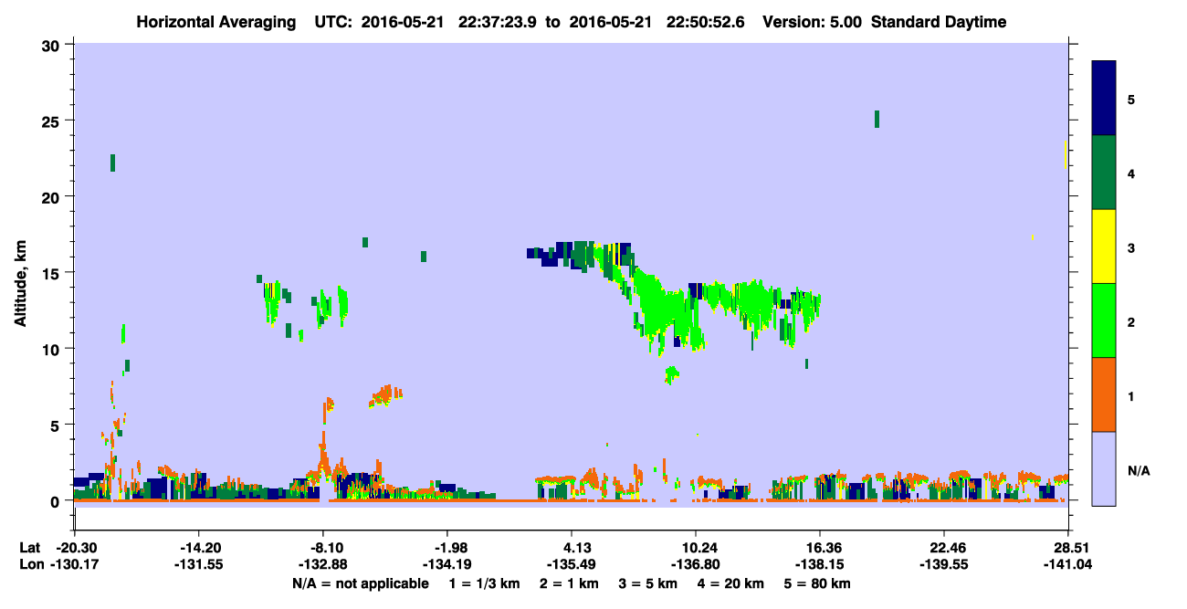Click latitude tick value -20.30
This screenshot has height=609, width=1187.
pos(75,548)
